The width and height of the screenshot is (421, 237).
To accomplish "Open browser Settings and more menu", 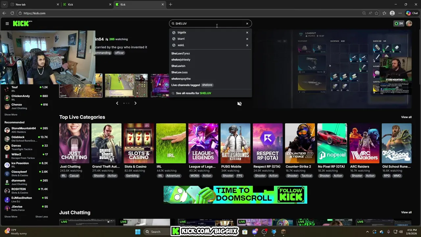I will pyautogui.click(x=400, y=13).
